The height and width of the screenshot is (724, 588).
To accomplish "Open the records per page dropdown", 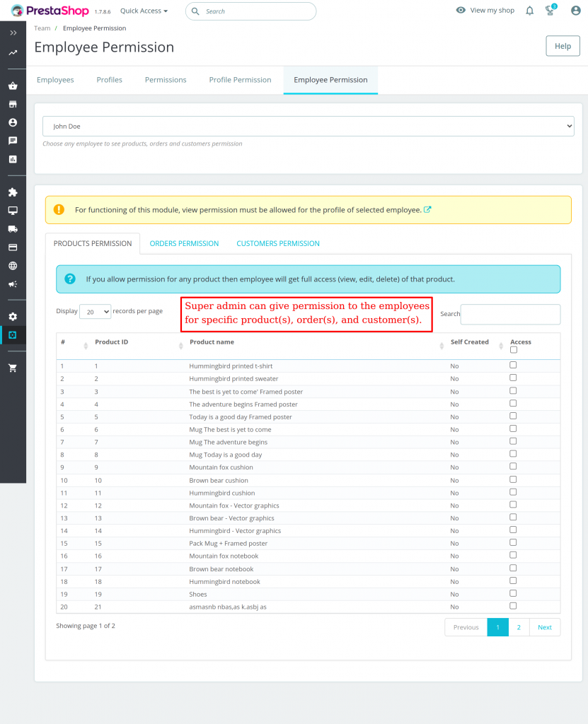I will (x=96, y=312).
